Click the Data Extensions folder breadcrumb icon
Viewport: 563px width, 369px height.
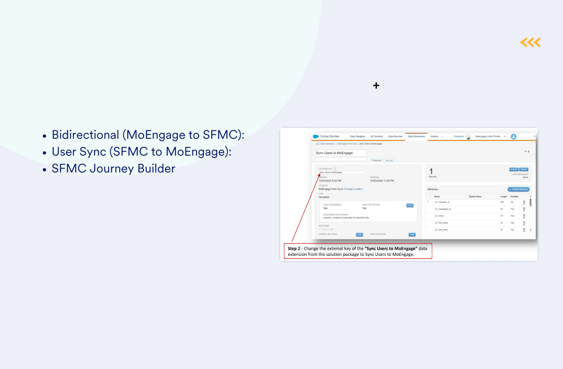318,144
